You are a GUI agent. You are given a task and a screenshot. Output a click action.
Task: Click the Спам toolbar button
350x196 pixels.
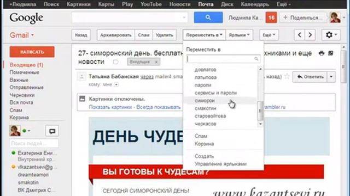coord(143,35)
